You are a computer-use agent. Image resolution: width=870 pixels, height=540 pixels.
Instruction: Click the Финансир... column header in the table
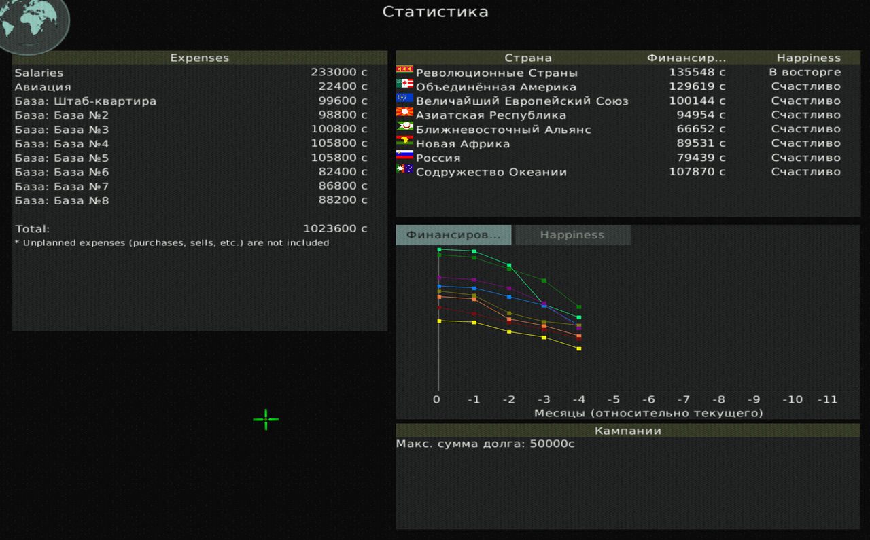[x=686, y=58]
